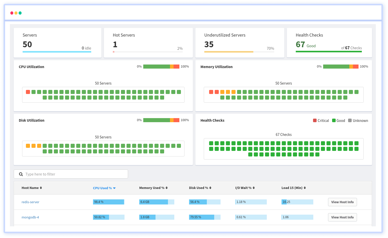Screen dimensions: 388x238
Task: Toggle sorting on I/O Wait % column
Action: click(x=245, y=188)
